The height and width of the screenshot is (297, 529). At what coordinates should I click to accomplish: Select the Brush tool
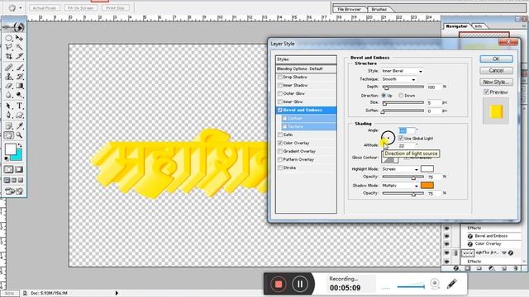point(19,68)
